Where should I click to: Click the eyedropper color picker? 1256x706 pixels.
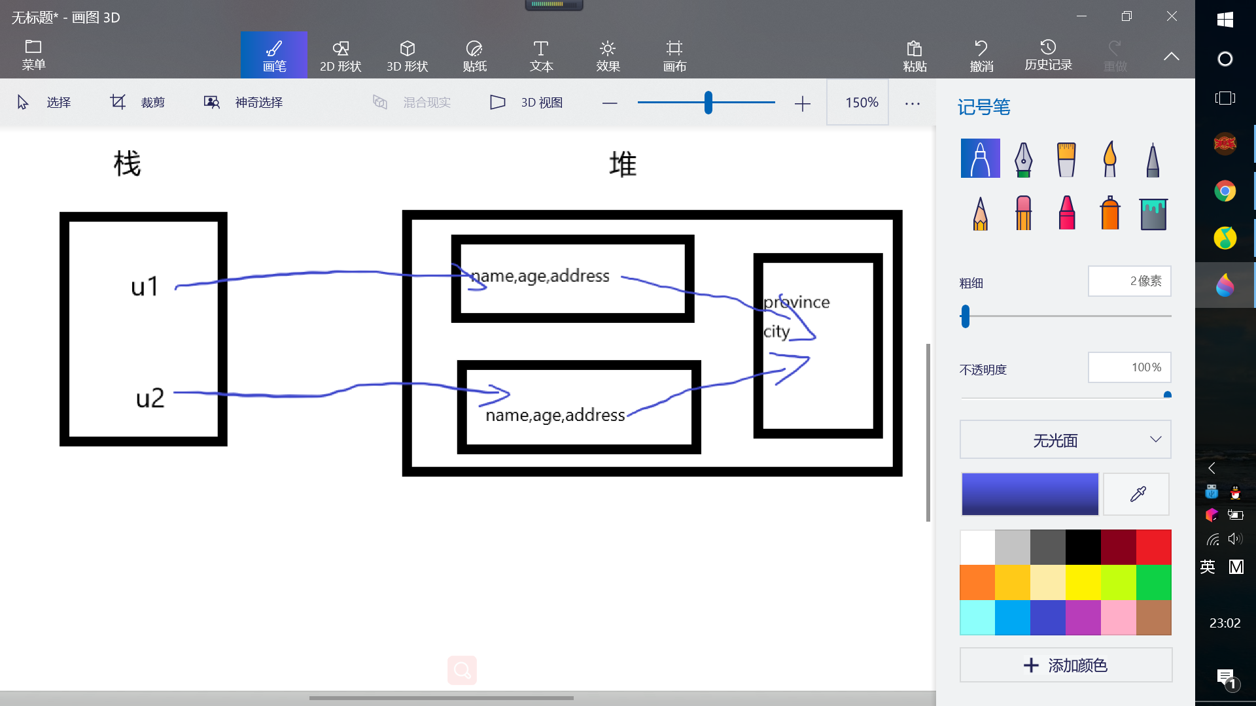click(1137, 494)
